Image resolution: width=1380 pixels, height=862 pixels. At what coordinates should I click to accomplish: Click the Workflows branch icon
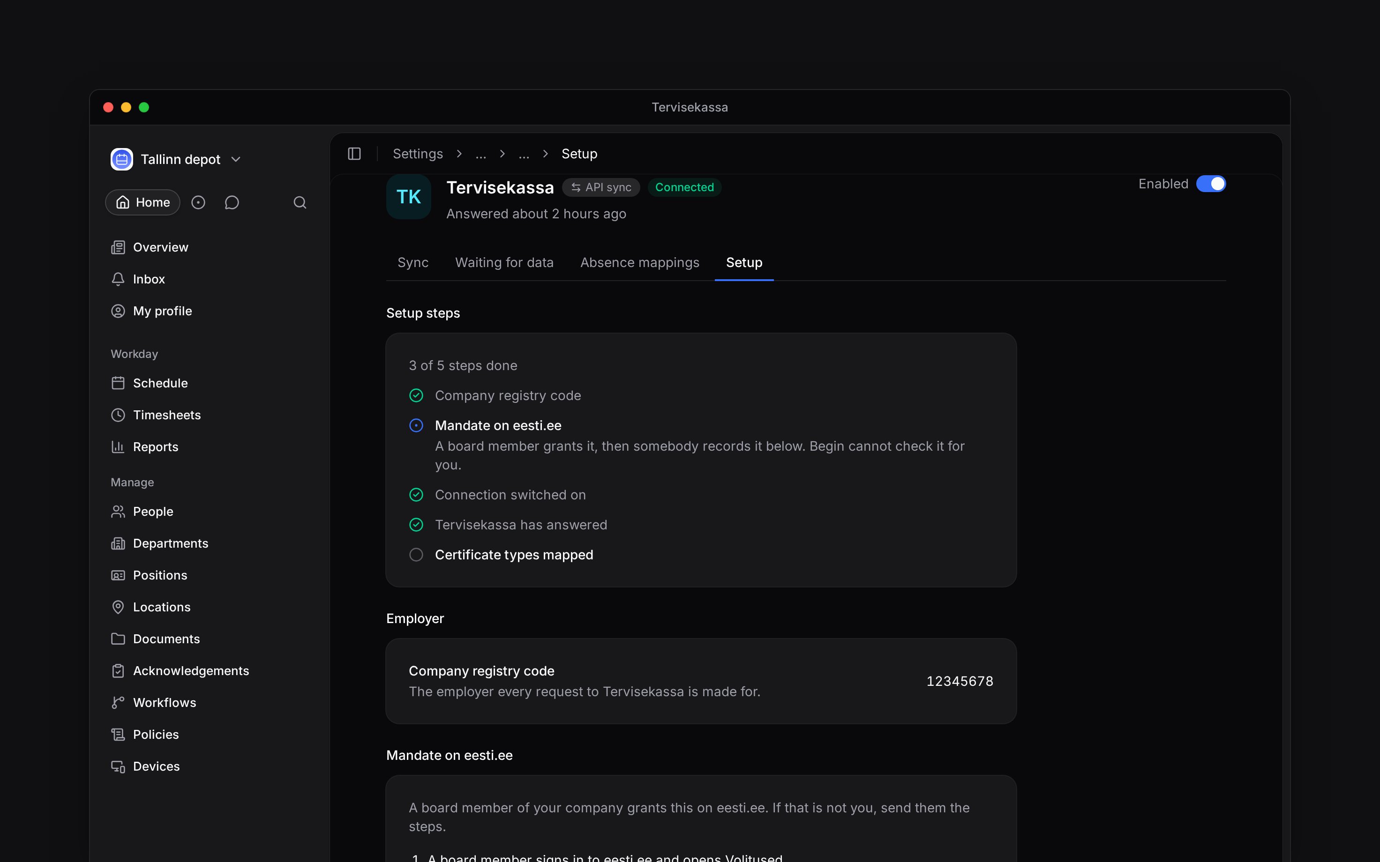pos(118,703)
